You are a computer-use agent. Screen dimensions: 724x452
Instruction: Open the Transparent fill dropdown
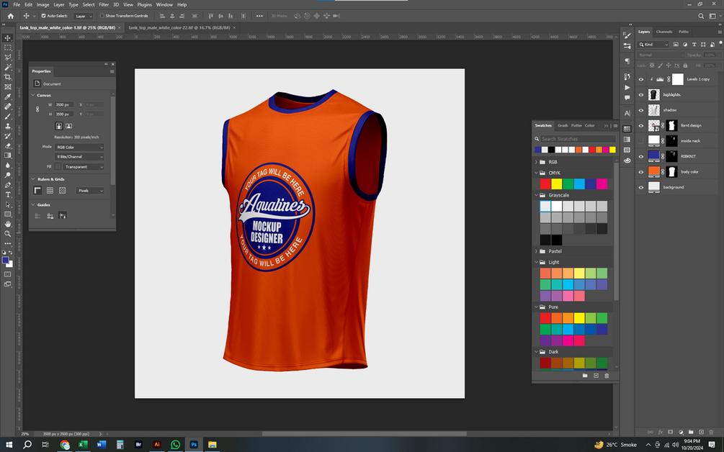84,167
